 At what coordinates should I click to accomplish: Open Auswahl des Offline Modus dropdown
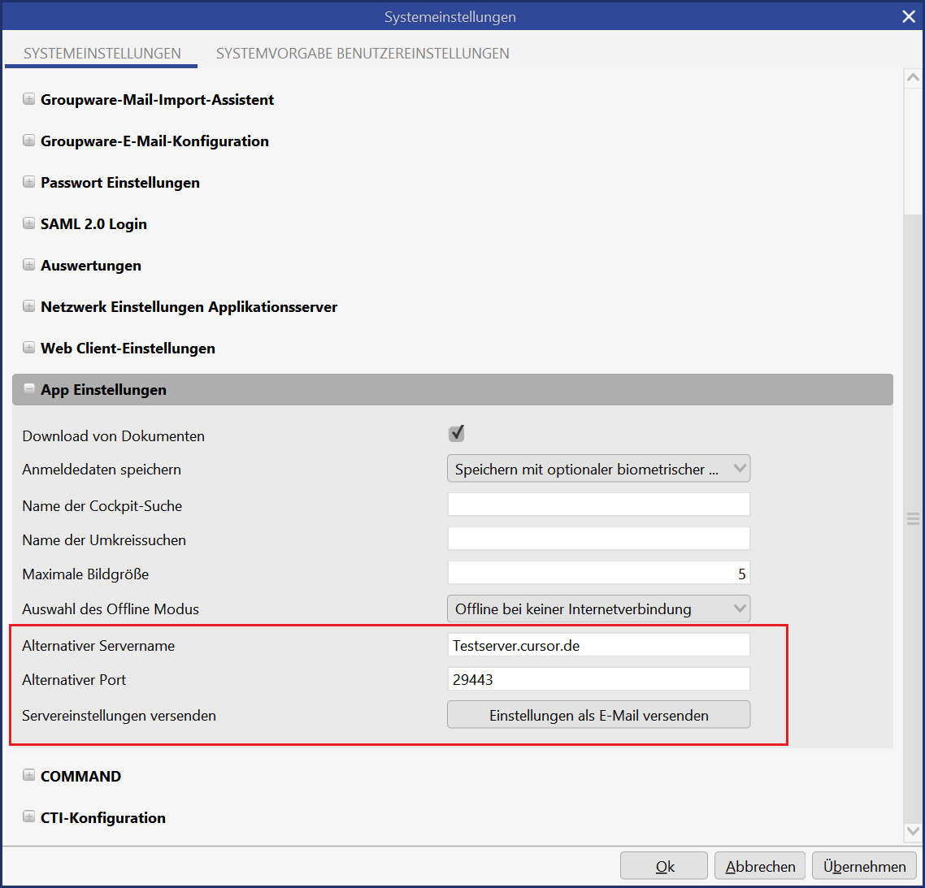[598, 609]
